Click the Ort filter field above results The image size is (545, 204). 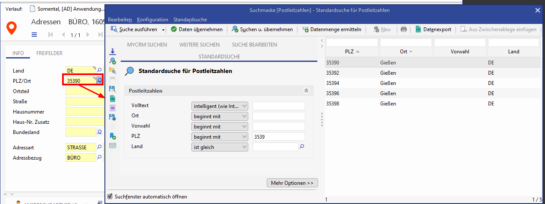coord(406,43)
